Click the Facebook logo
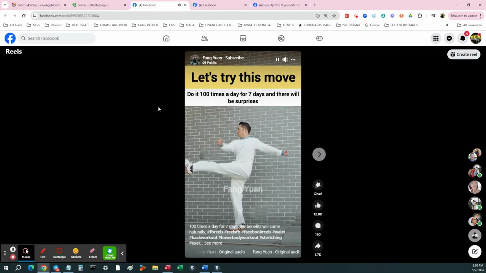486x273 pixels. [x=10, y=38]
